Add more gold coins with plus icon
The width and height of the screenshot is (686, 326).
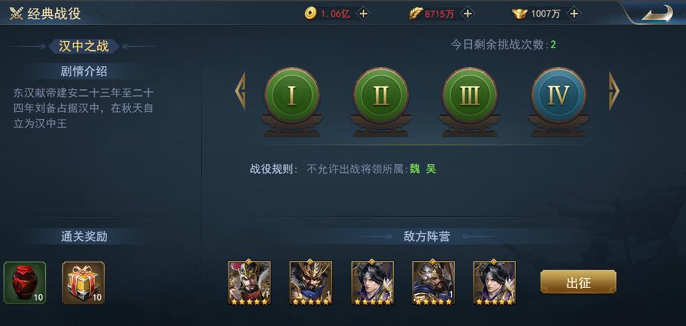[363, 14]
